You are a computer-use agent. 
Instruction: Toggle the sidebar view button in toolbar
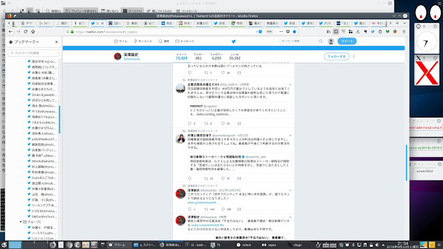336,32
